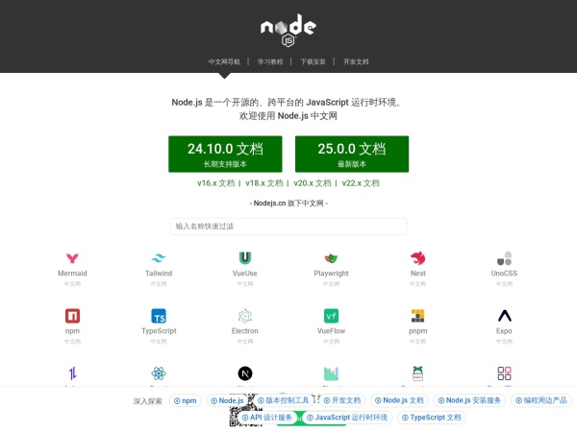Click the Node.js explore tag
The height and width of the screenshot is (432, 577).
coord(227,400)
